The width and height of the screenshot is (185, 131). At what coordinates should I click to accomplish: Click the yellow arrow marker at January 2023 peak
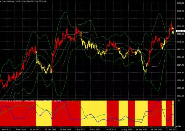point(36,52)
